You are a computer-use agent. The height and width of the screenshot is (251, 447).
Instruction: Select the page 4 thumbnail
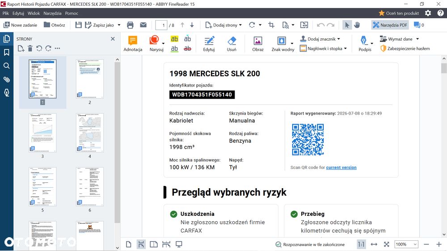90,133
